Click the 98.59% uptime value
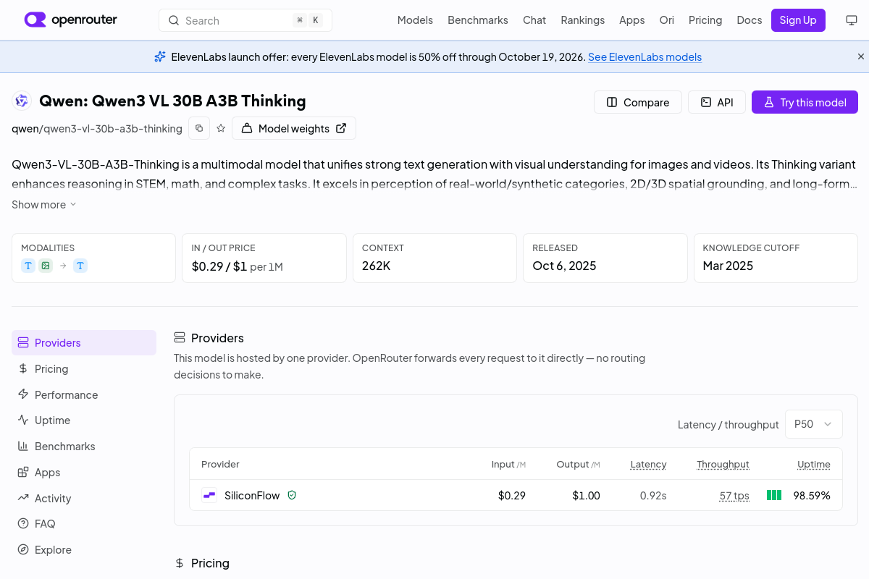Image resolution: width=869 pixels, height=579 pixels. click(812, 496)
